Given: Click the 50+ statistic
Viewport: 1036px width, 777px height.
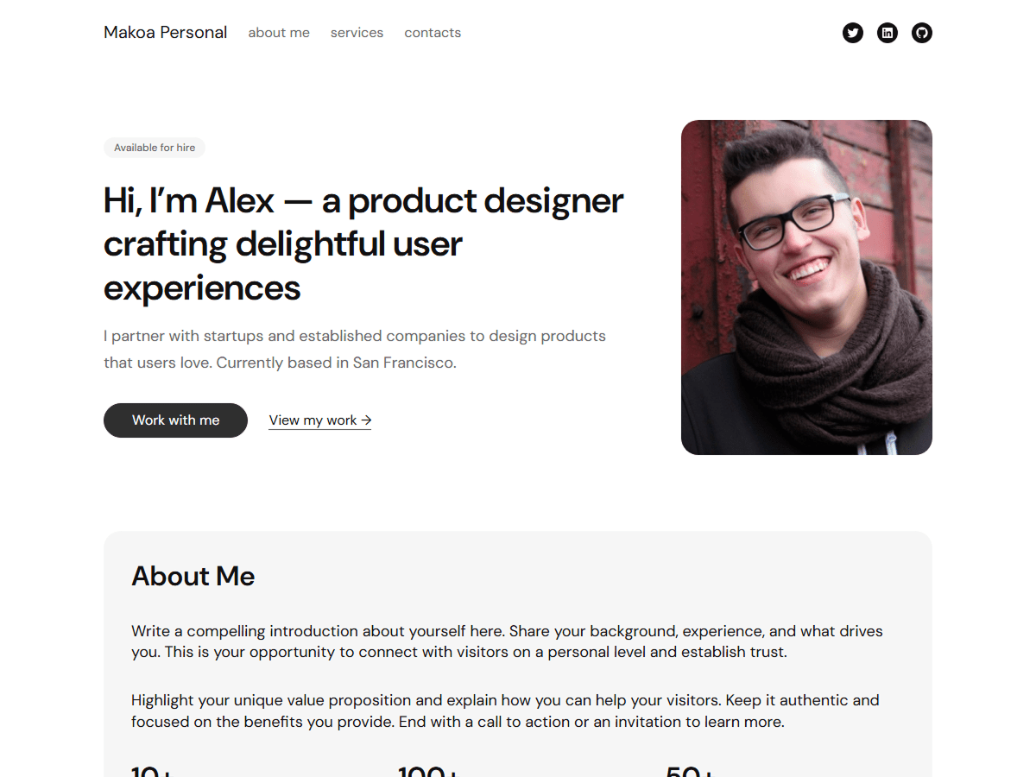Looking at the screenshot, I should pyautogui.click(x=690, y=770).
